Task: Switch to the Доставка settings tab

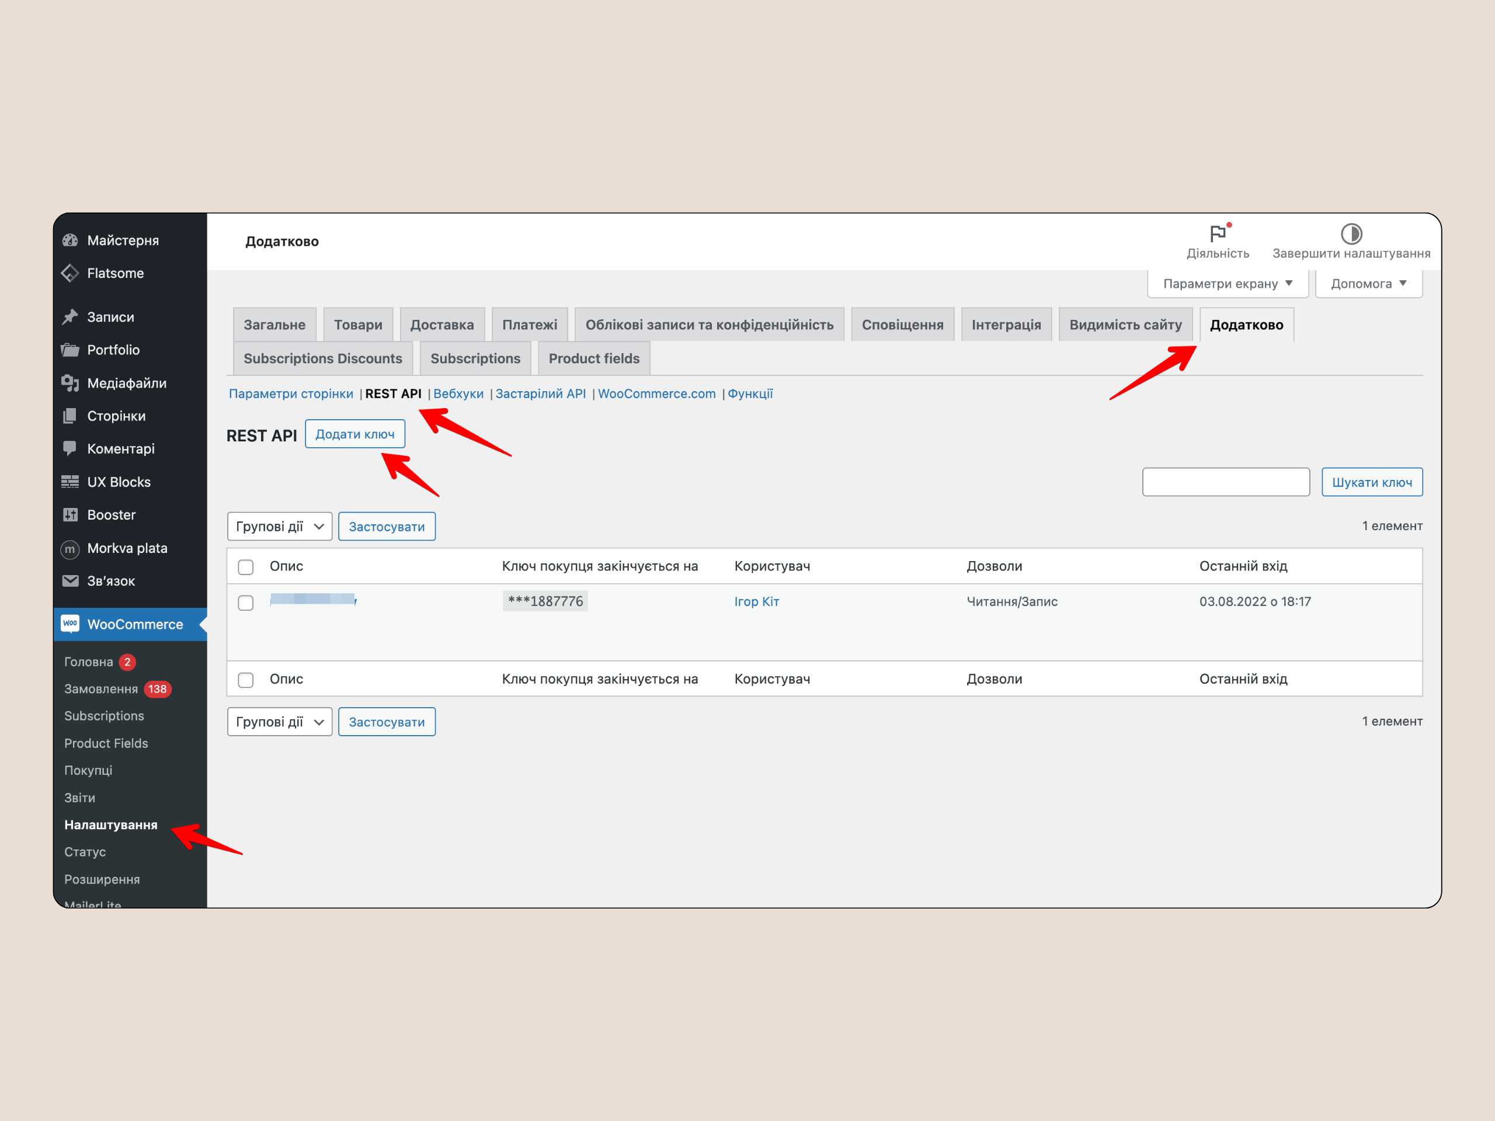Action: (x=442, y=325)
